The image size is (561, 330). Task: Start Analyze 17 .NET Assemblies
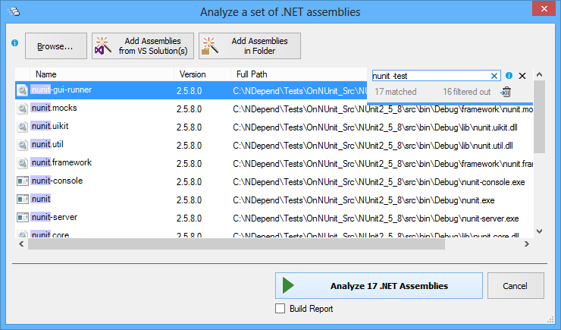point(379,285)
